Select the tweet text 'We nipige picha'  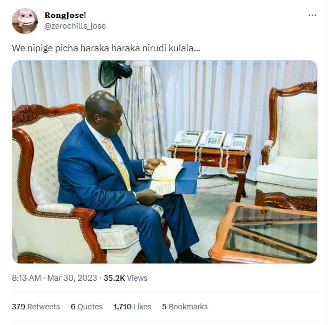click(45, 49)
